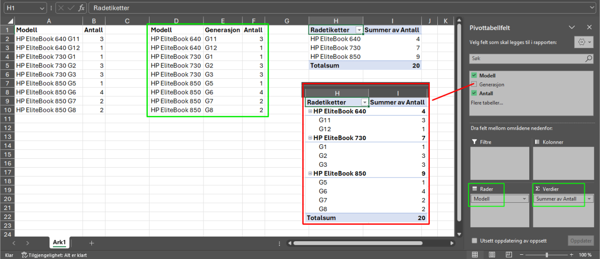Image resolution: width=600 pixels, height=259 pixels.
Task: Select cell A2 'HP EliteBook 640 G11'
Action: 49,39
